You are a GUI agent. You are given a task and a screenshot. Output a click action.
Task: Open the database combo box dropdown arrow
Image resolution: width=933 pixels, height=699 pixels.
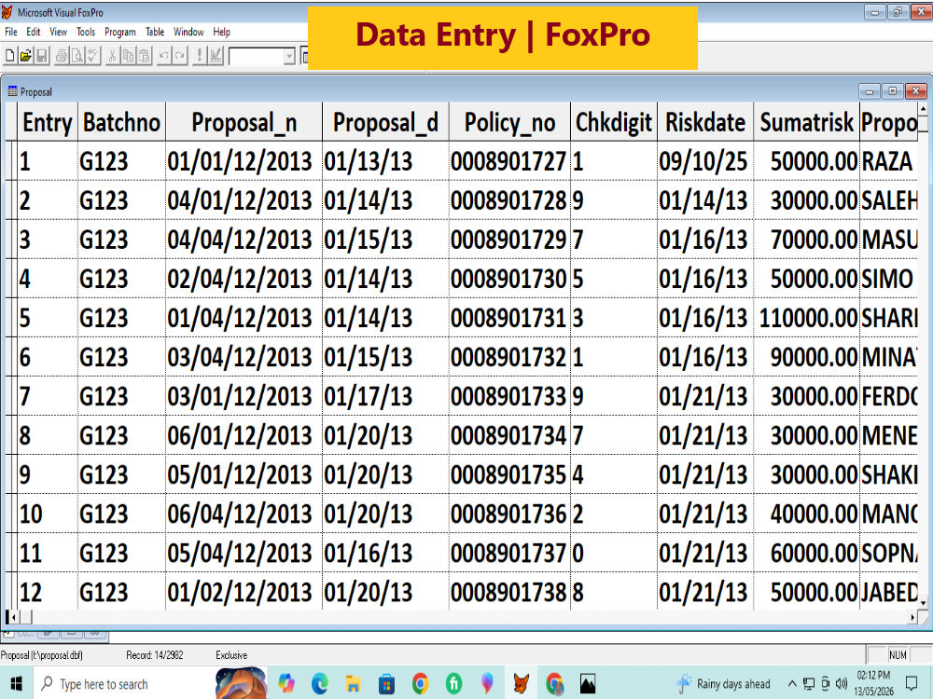point(289,56)
